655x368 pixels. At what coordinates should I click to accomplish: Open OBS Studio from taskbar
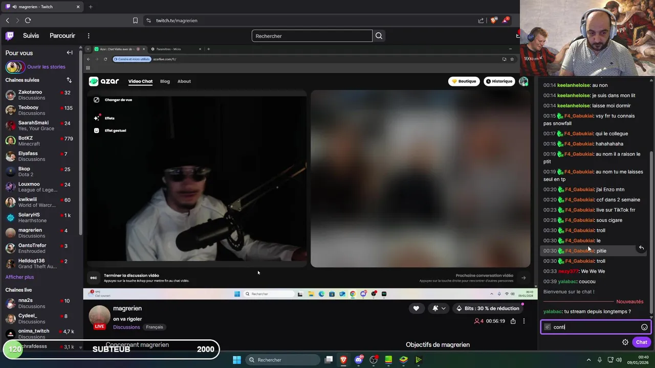click(374, 360)
